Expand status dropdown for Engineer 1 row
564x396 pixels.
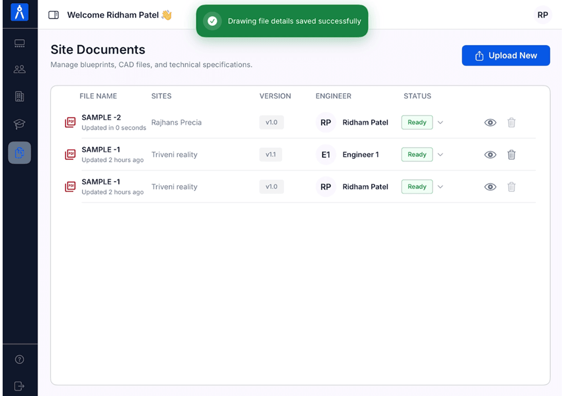[440, 154]
